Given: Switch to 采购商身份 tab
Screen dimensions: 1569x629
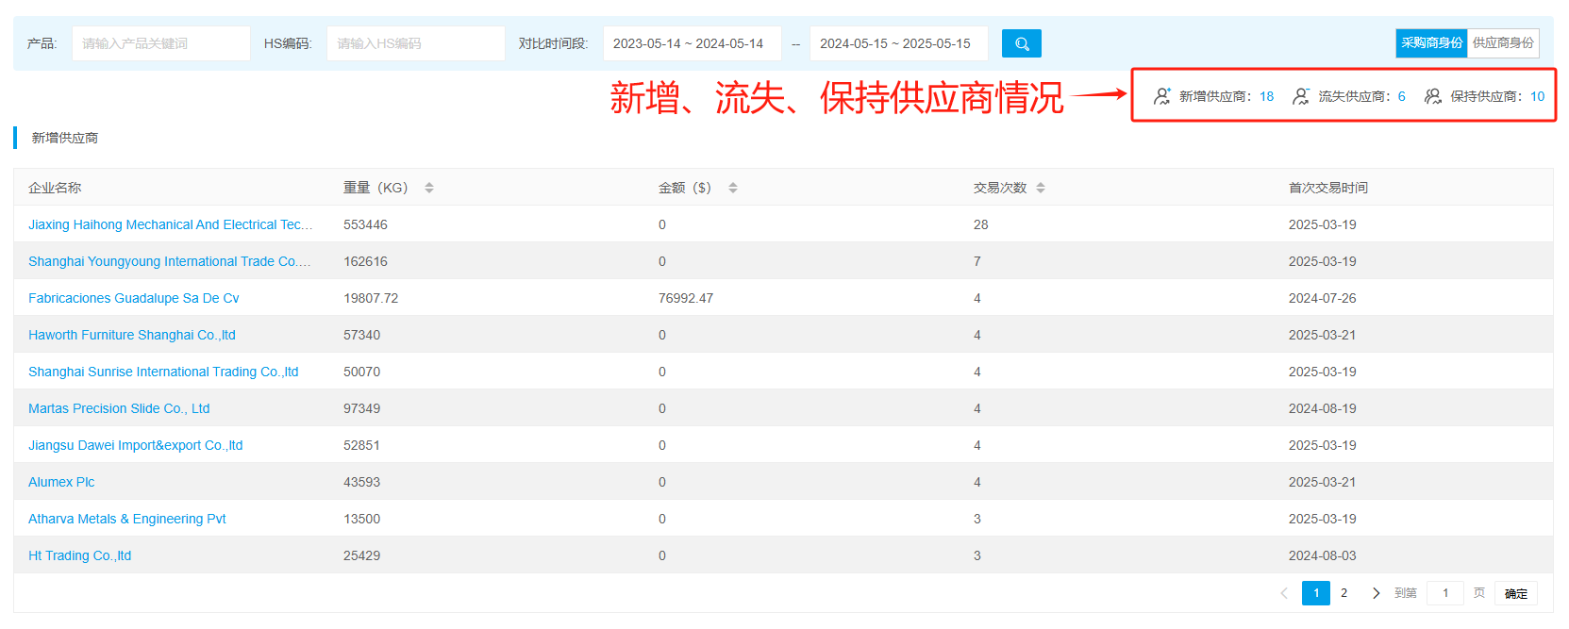Looking at the screenshot, I should point(1431,42).
